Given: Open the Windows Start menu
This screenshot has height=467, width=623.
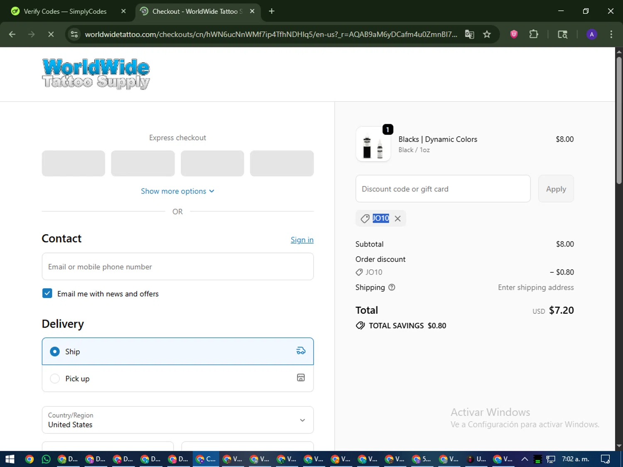Looking at the screenshot, I should click(x=10, y=459).
